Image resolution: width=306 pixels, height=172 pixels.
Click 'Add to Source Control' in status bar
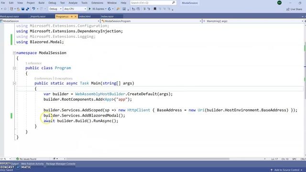click(x=286, y=170)
